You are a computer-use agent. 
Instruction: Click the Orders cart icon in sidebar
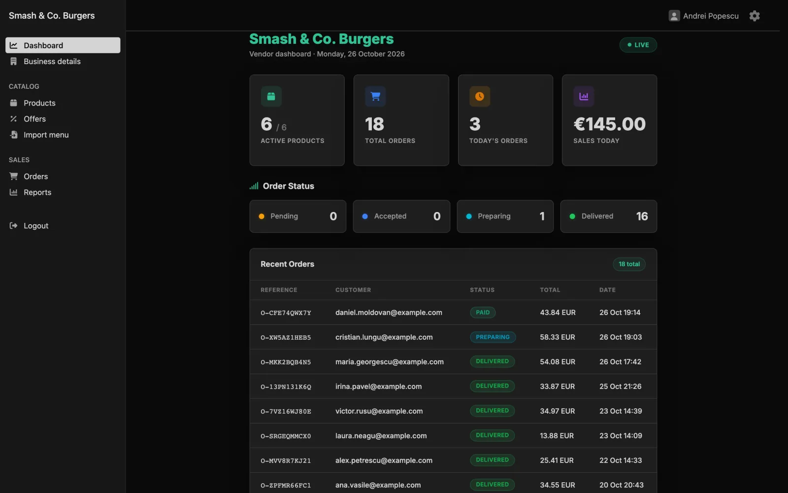click(x=14, y=176)
